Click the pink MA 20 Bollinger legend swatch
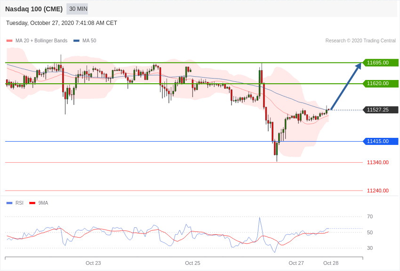 coord(9,41)
